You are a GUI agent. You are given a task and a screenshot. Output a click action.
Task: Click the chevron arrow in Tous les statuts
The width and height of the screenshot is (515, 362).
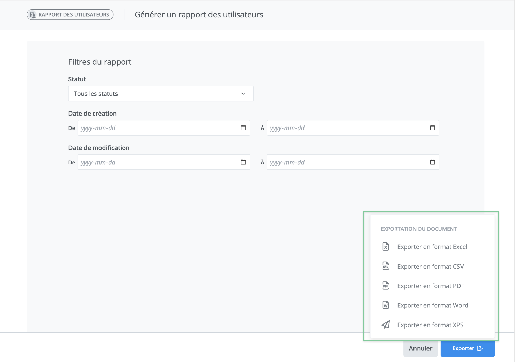243,94
